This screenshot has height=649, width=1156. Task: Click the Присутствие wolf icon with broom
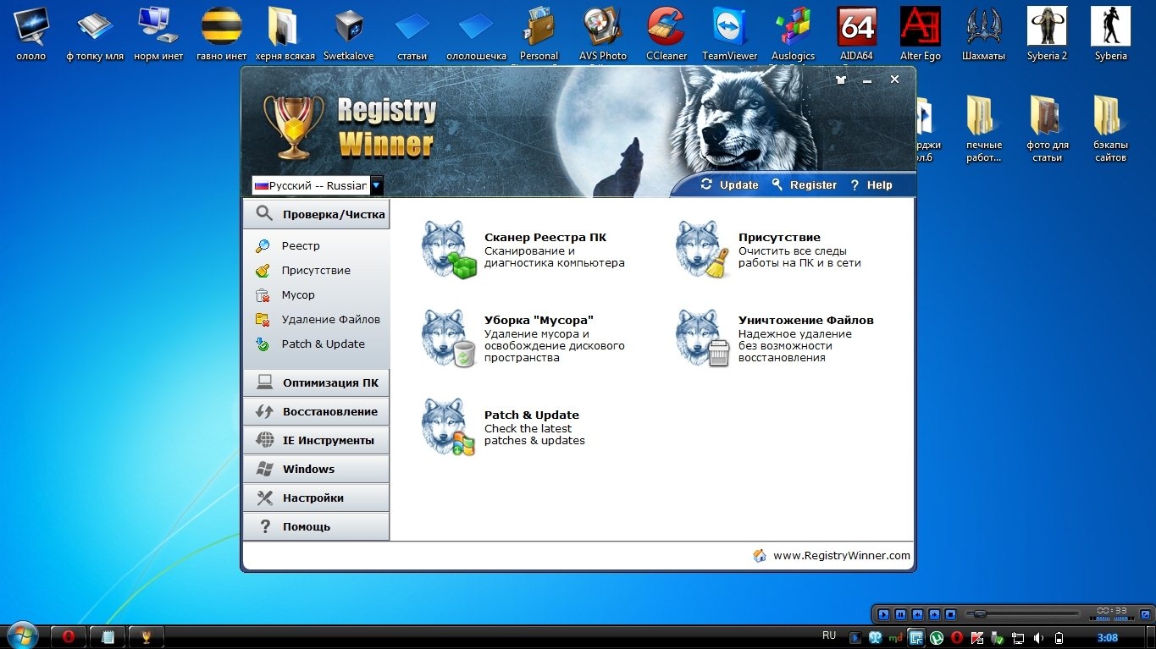tap(701, 250)
